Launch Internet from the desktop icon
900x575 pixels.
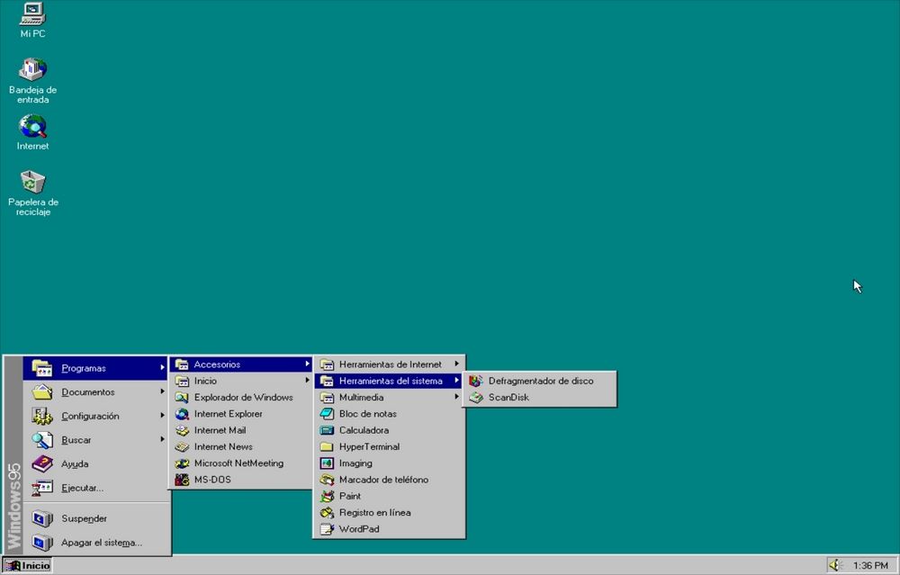pyautogui.click(x=32, y=130)
